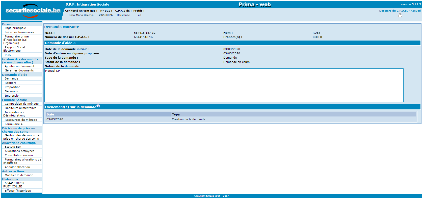This screenshot has width=423, height=200.
Task: Click Formulaire A
Action: coord(14,124)
